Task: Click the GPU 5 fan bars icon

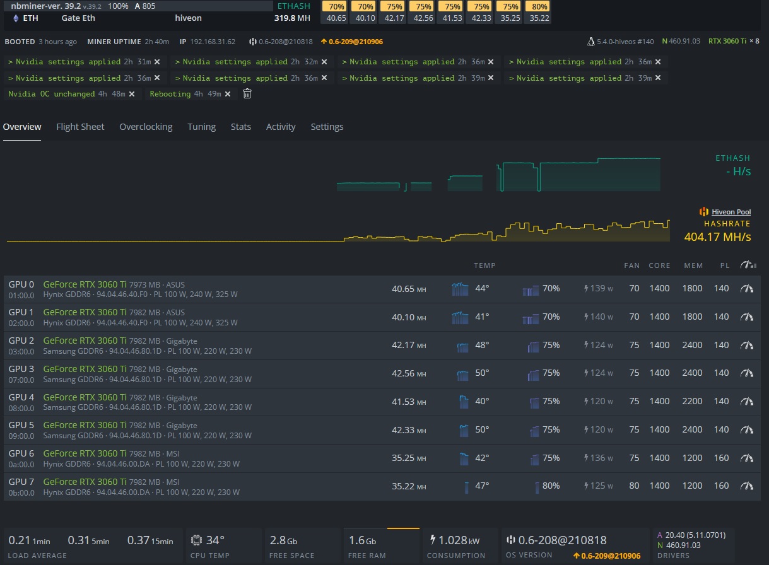Action: click(x=534, y=430)
